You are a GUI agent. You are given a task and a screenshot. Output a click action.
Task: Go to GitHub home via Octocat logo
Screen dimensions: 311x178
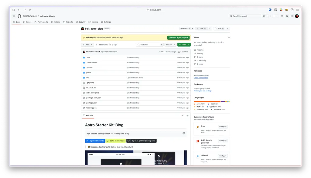tap(19, 16)
